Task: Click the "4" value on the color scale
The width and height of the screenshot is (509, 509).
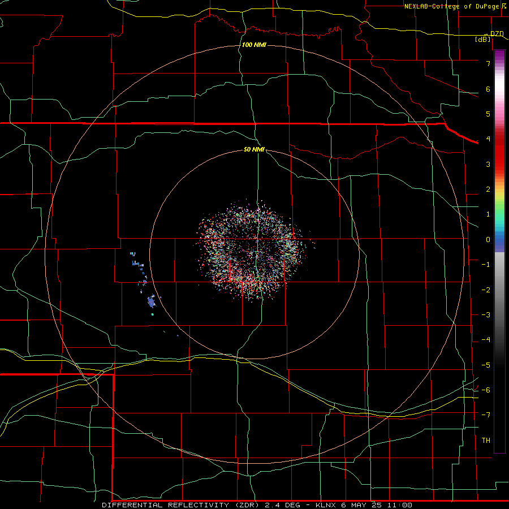Action: pos(488,139)
